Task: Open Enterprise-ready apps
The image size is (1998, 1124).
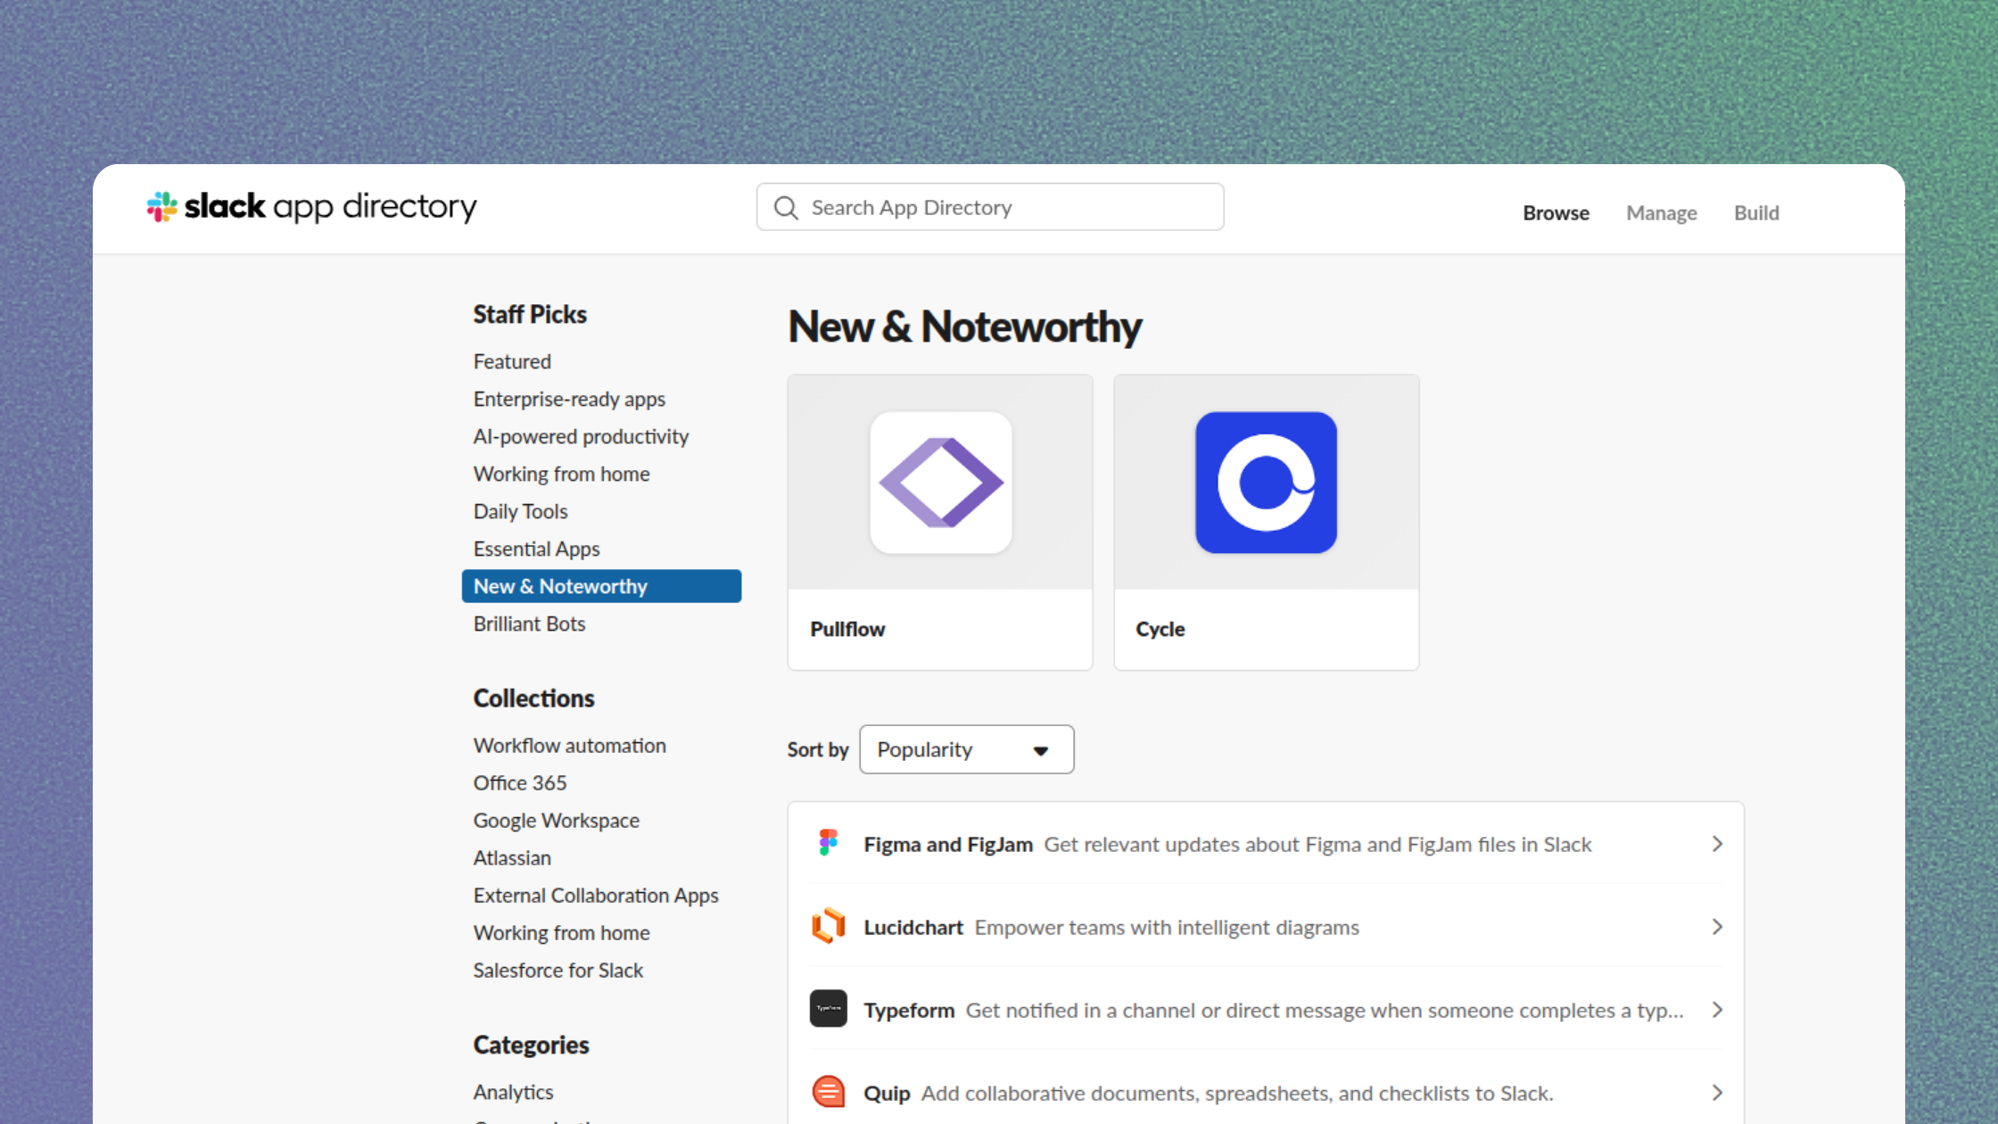Action: (x=569, y=399)
